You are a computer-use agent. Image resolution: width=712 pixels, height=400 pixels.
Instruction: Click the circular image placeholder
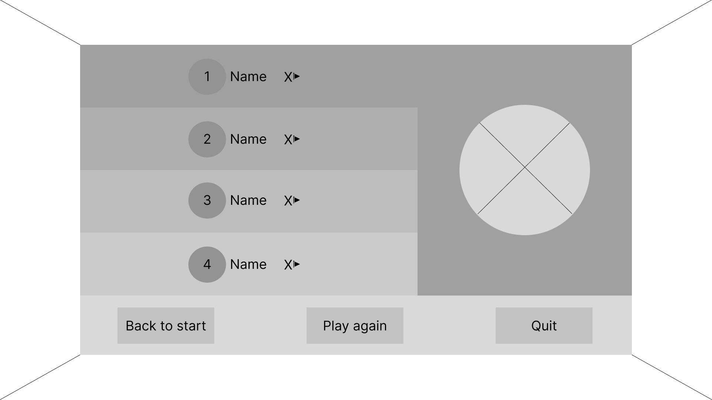524,170
